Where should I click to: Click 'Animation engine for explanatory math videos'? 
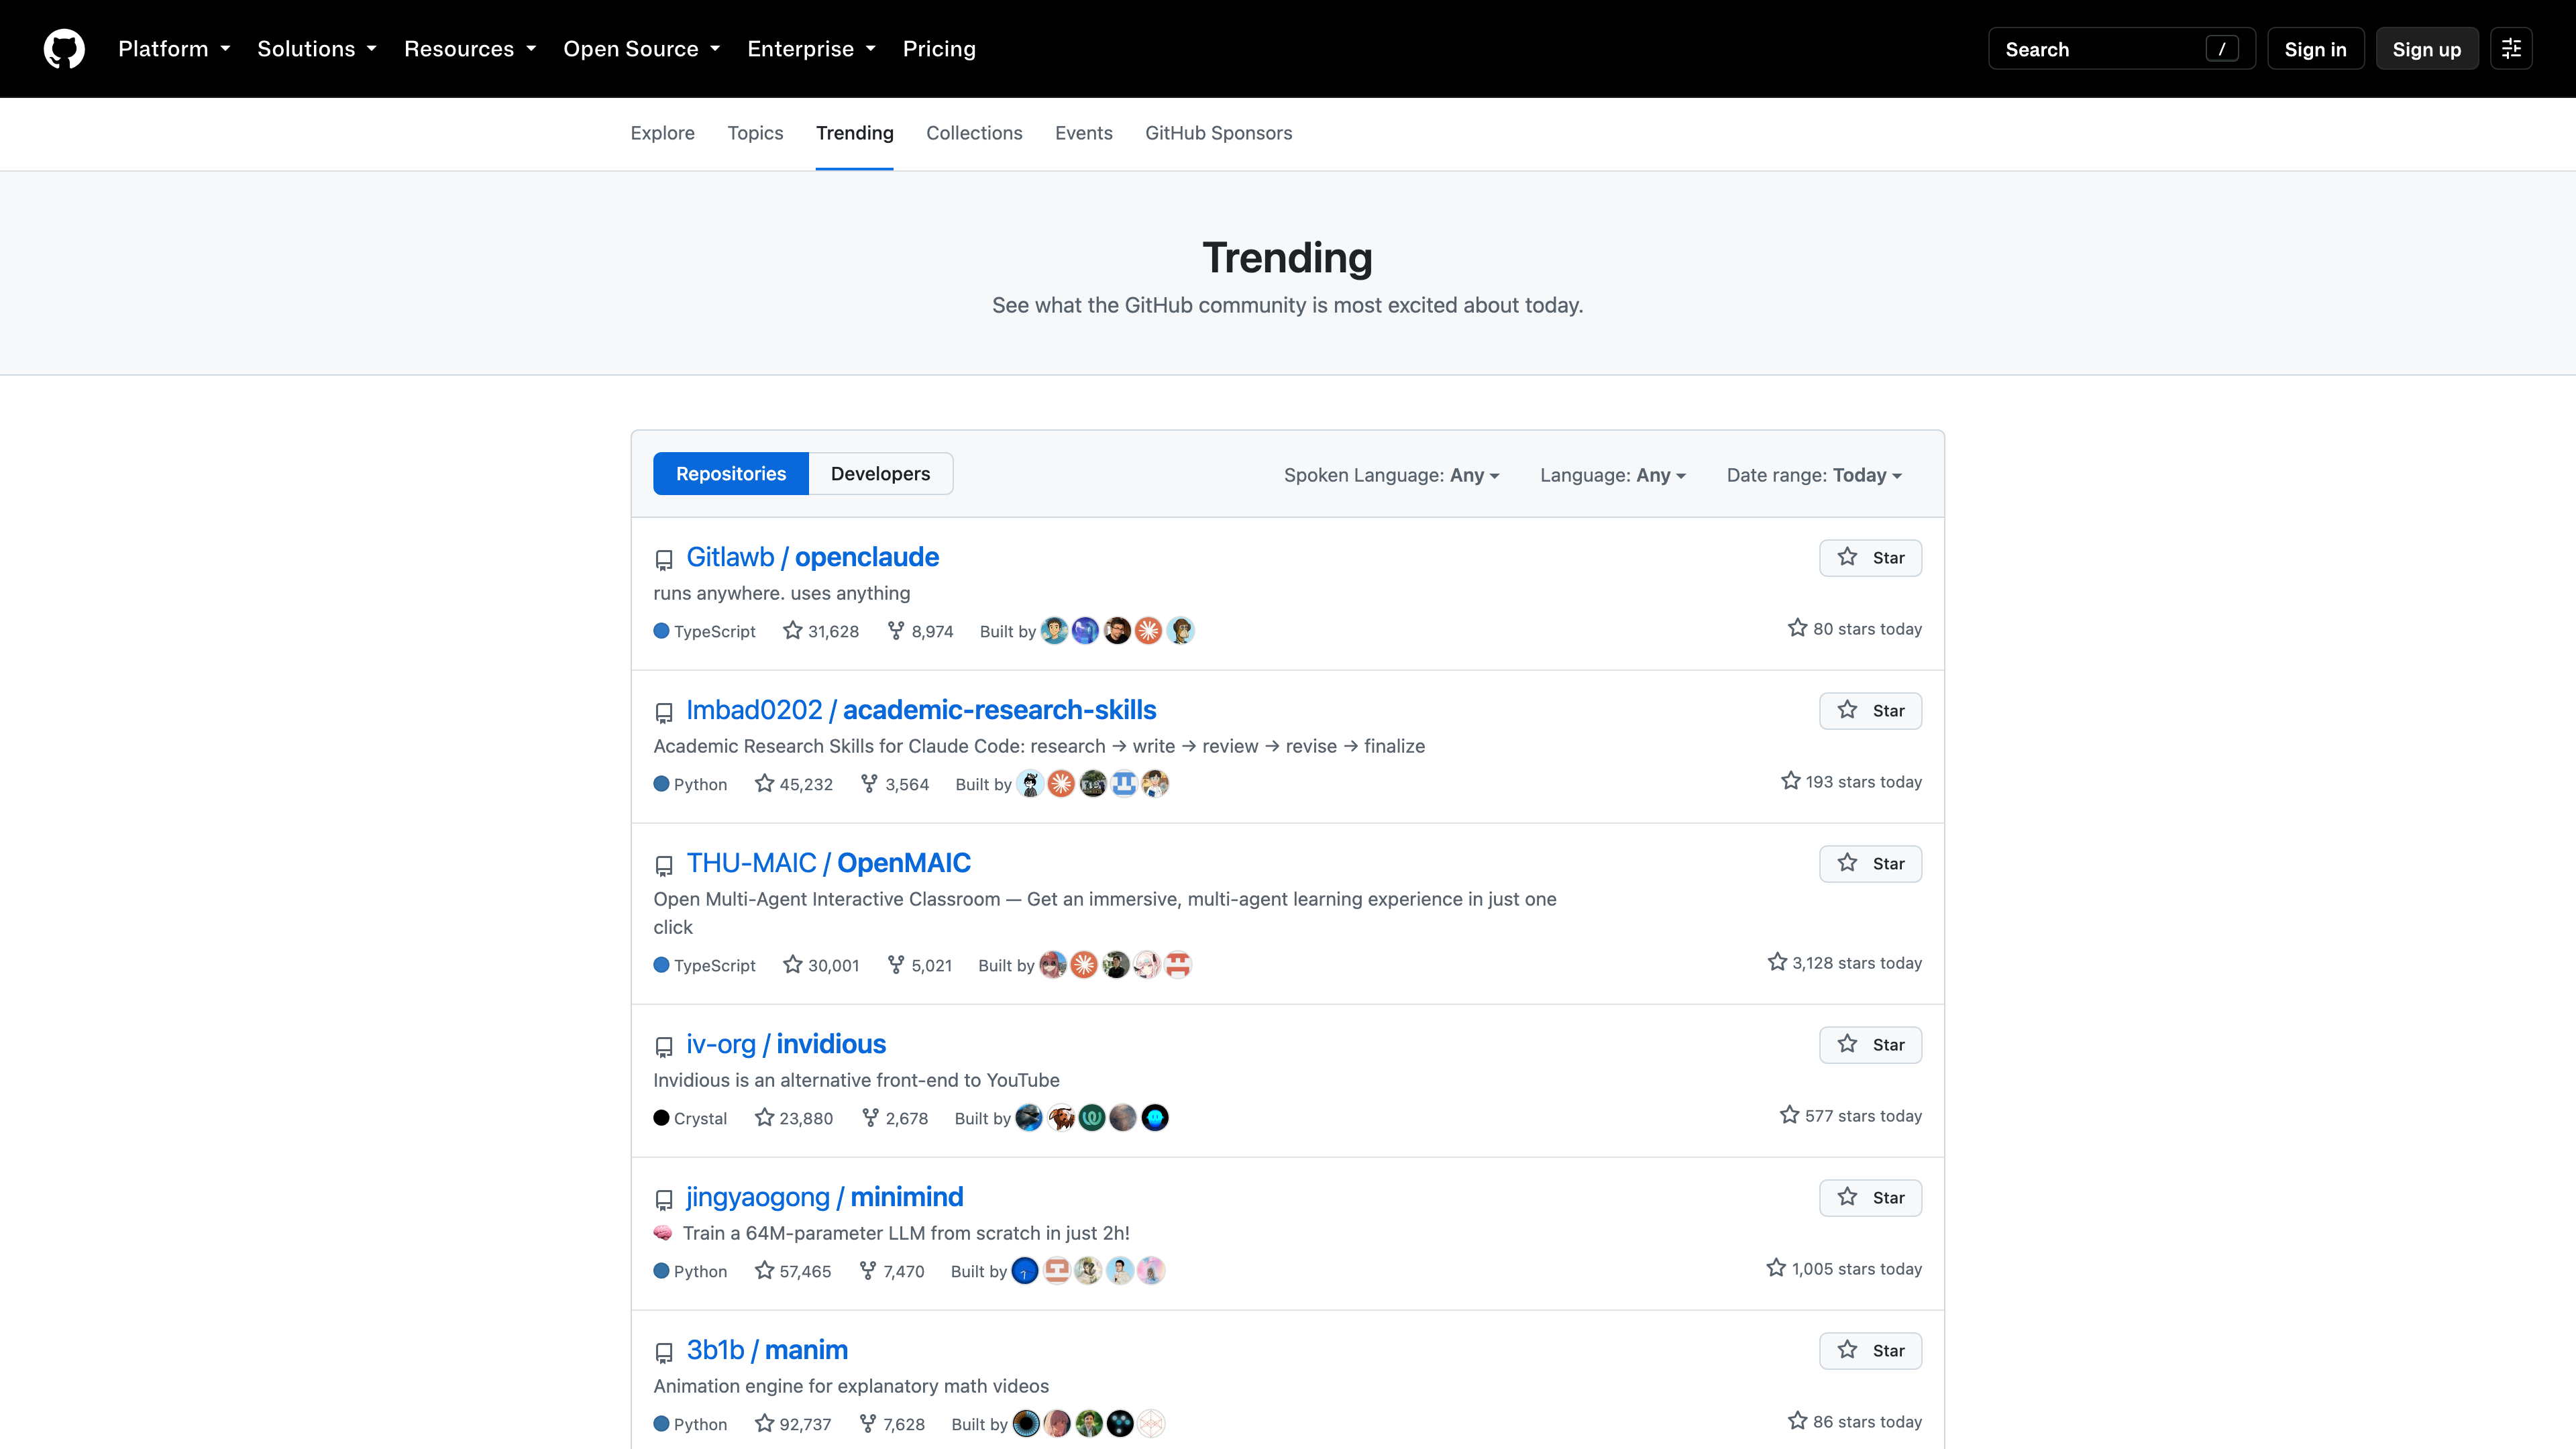851,1386
